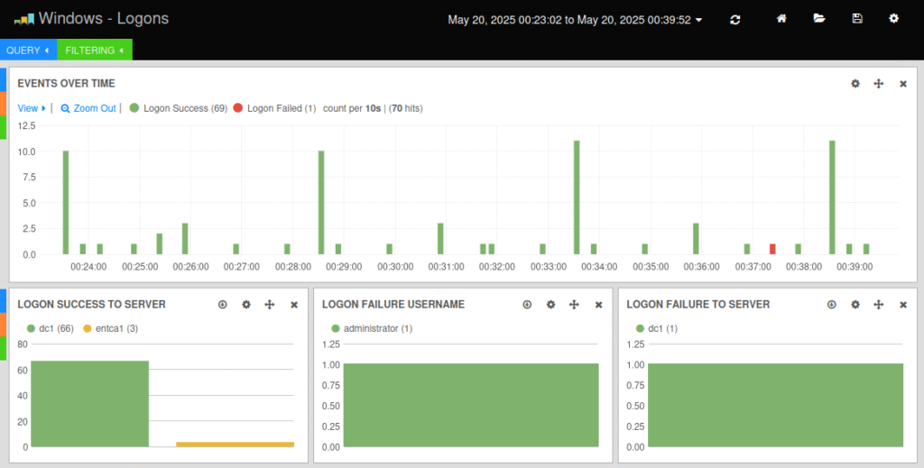Click the green dc1 bar in success chart
Viewport: 924px width, 468px height.
coord(89,404)
